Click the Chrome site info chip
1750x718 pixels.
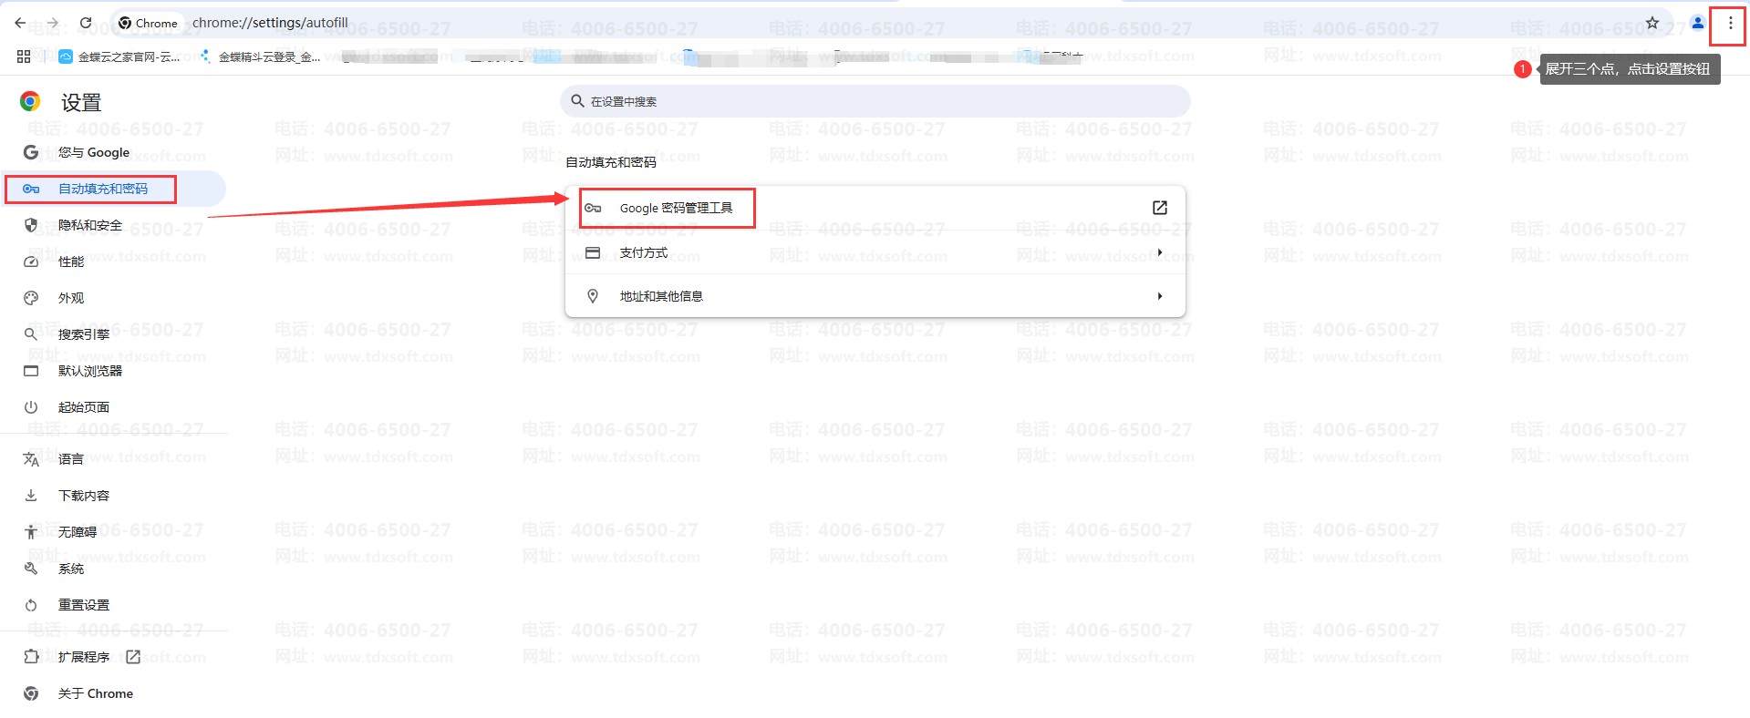(x=149, y=23)
